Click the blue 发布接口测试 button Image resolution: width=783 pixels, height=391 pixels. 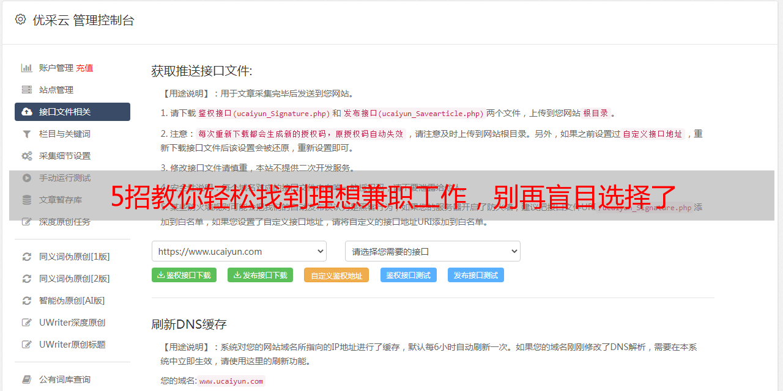(476, 275)
